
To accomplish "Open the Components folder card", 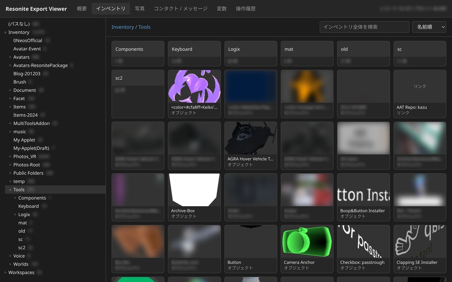I will (x=138, y=53).
